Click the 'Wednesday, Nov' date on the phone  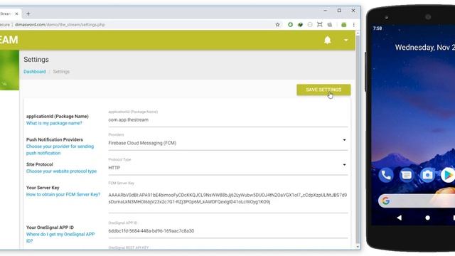tap(425, 48)
